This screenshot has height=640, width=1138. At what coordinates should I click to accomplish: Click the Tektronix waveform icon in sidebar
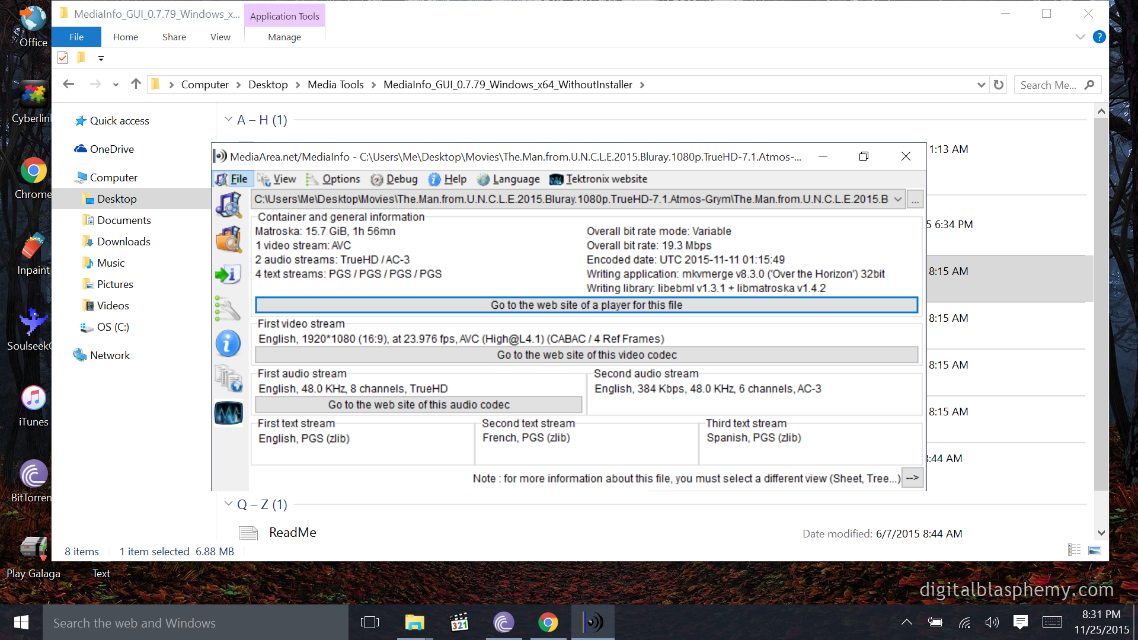click(228, 413)
